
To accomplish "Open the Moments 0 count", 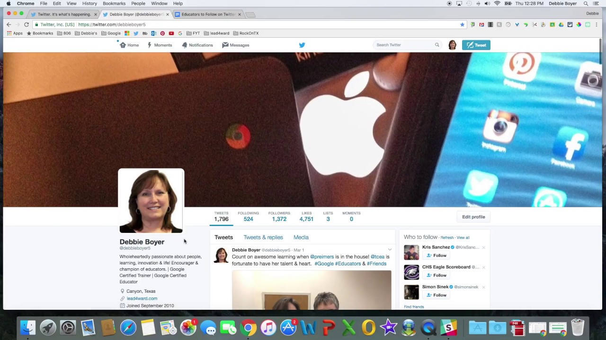I will [351, 216].
